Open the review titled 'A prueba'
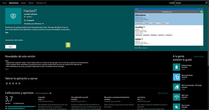This screenshot has height=110, width=209. pos(42,97)
